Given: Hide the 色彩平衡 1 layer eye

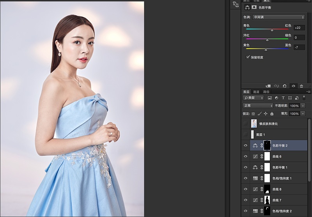Looking at the screenshot, I should pyautogui.click(x=246, y=167).
